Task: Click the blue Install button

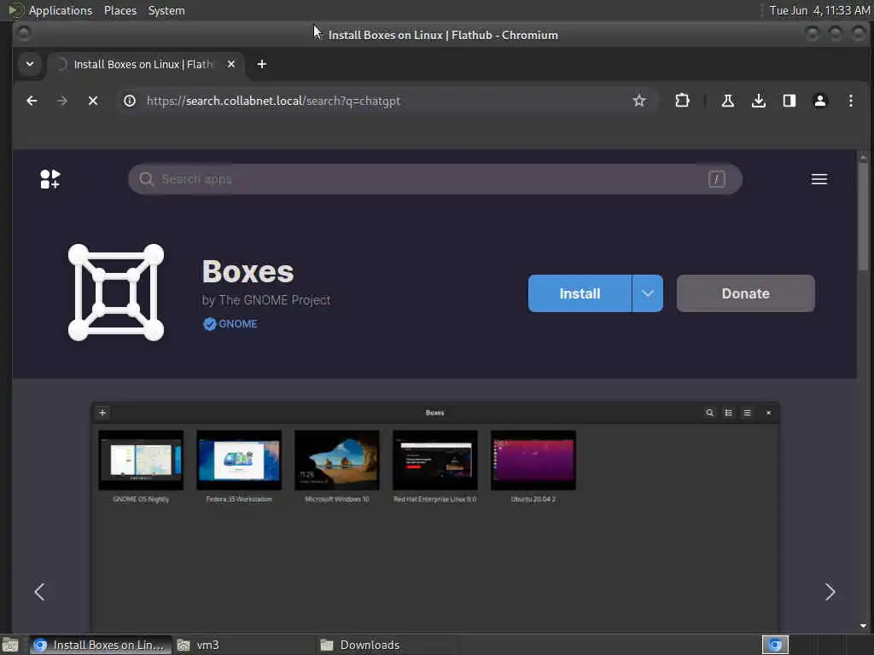Action: click(580, 293)
